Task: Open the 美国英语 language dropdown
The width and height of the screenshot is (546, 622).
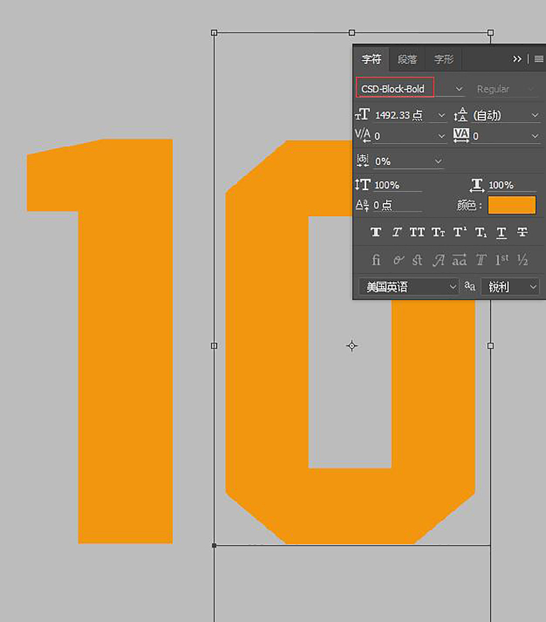Action: tap(408, 286)
